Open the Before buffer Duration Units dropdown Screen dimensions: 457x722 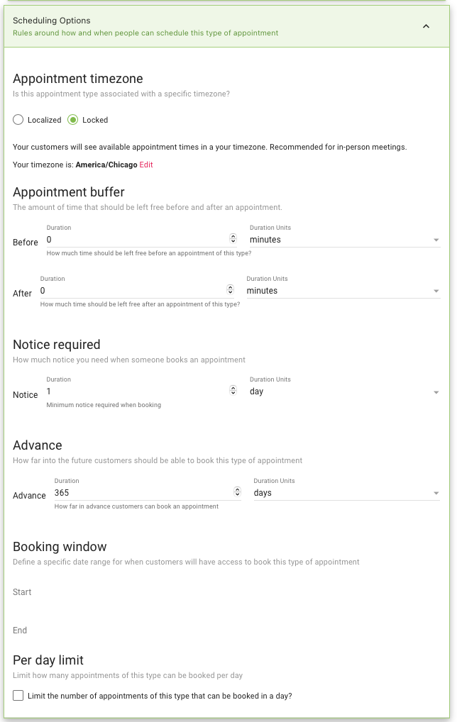click(345, 240)
